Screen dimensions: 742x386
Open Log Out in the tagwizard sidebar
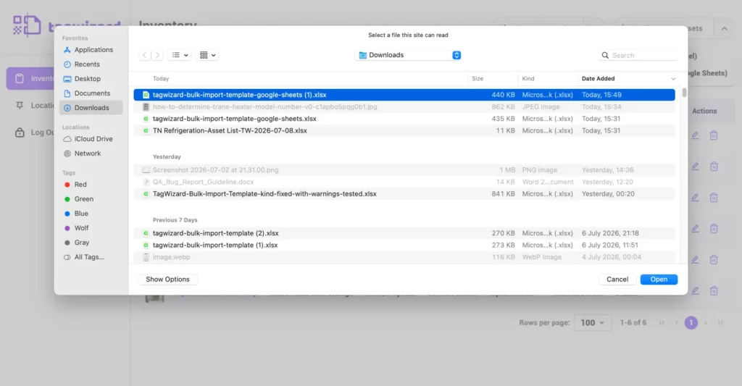tap(34, 133)
